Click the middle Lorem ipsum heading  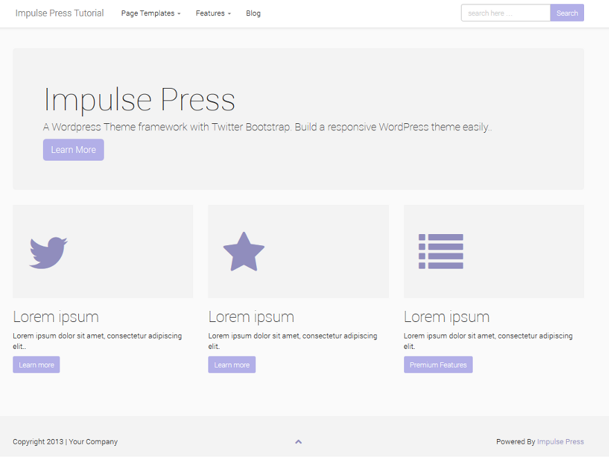(251, 316)
